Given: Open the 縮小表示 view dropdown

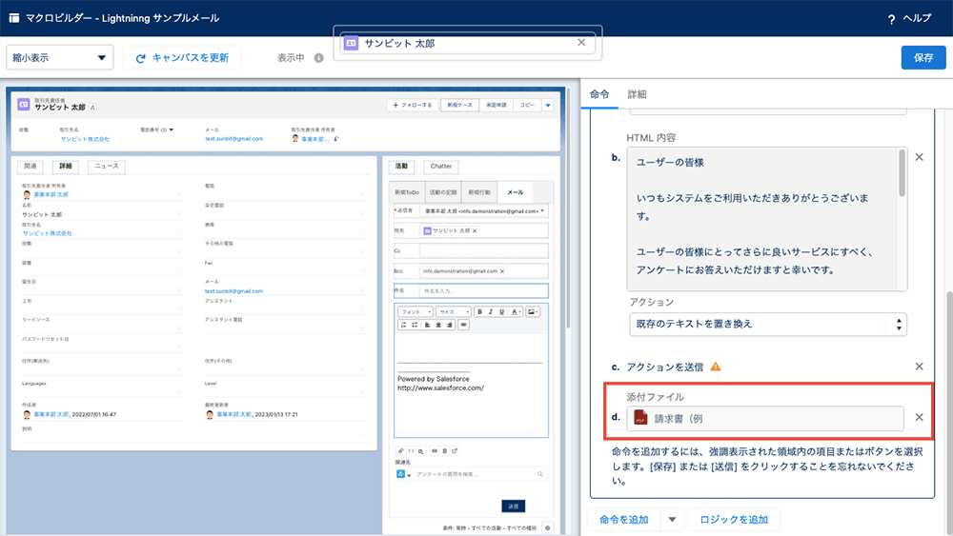Looking at the screenshot, I should click(59, 58).
